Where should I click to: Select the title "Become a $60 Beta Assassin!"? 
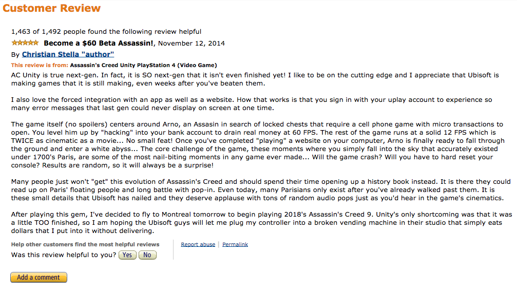(99, 43)
